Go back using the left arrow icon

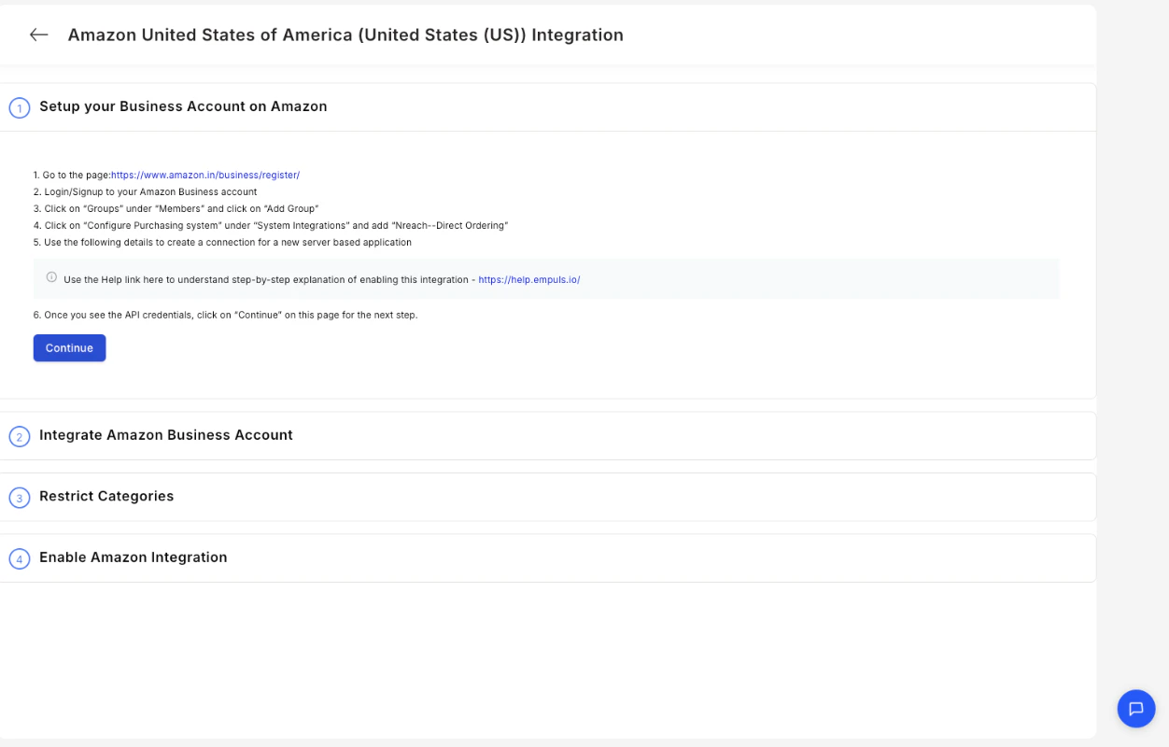click(x=38, y=35)
